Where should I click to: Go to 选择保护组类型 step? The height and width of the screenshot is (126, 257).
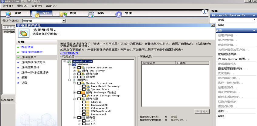32,52
